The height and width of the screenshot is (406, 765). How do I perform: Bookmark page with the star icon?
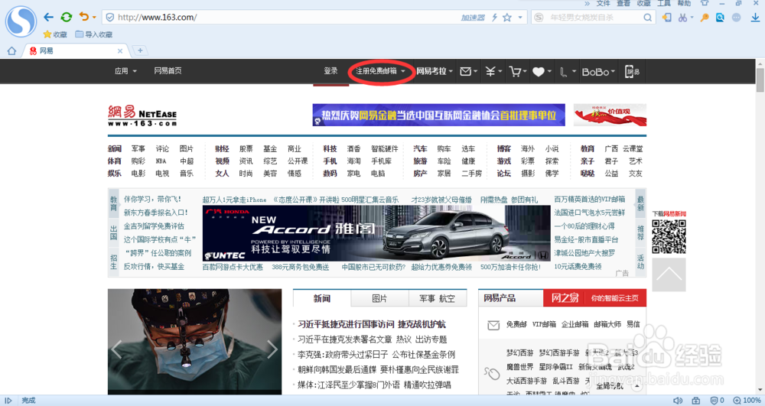coord(507,18)
